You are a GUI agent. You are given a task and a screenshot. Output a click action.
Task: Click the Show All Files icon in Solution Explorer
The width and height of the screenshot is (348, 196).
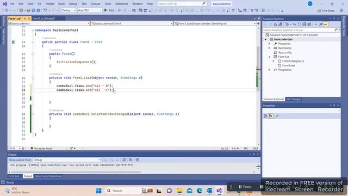point(309,24)
